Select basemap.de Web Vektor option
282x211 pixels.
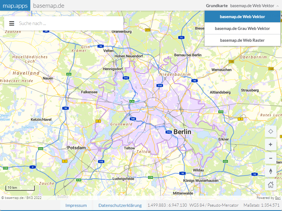(242, 17)
